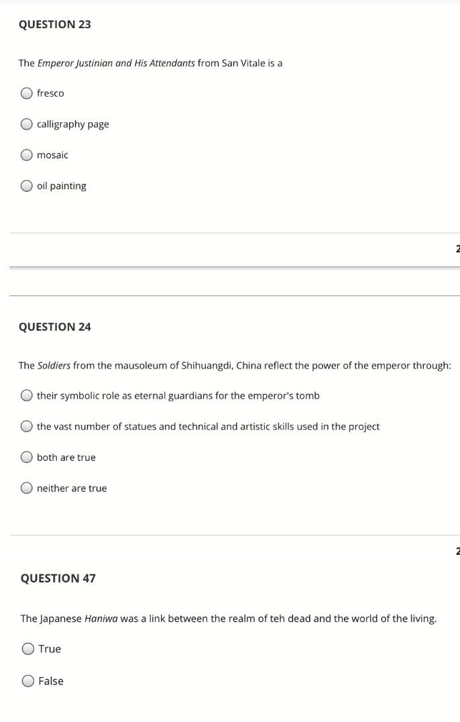Select "False" for Question 47
The height and width of the screenshot is (722, 460).
pos(27,681)
